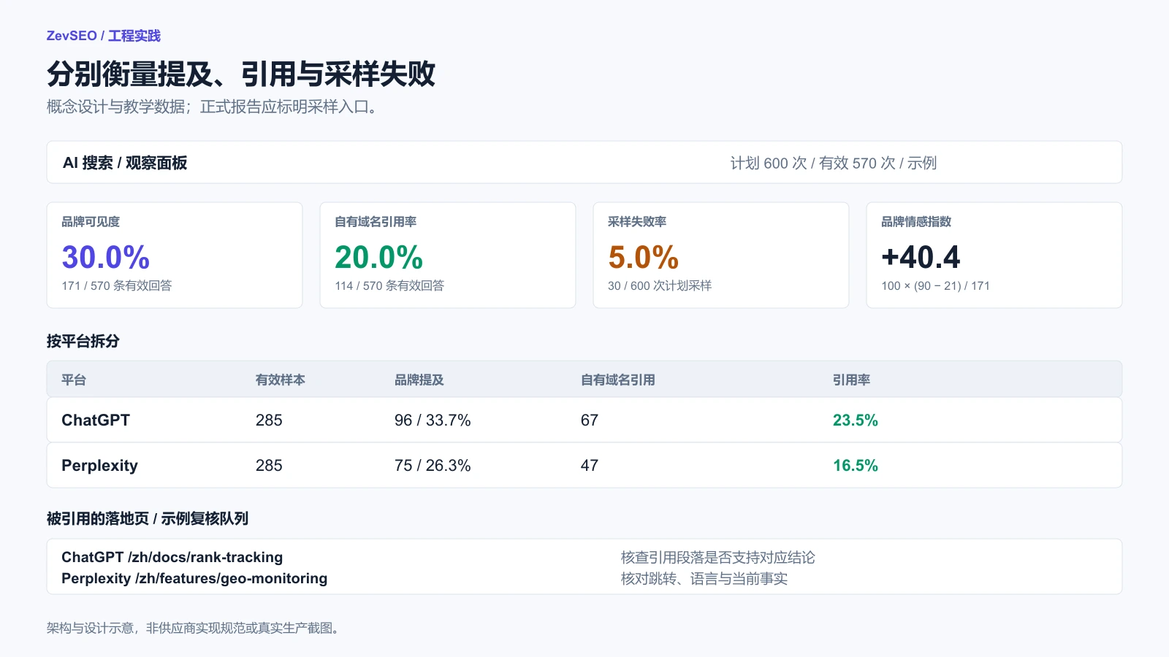Click the 30.0% brand visibility value
Image resolution: width=1169 pixels, height=657 pixels.
[106, 257]
